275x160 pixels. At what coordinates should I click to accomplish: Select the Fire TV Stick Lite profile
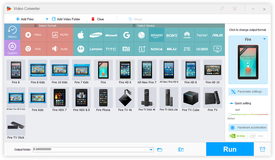169,100
